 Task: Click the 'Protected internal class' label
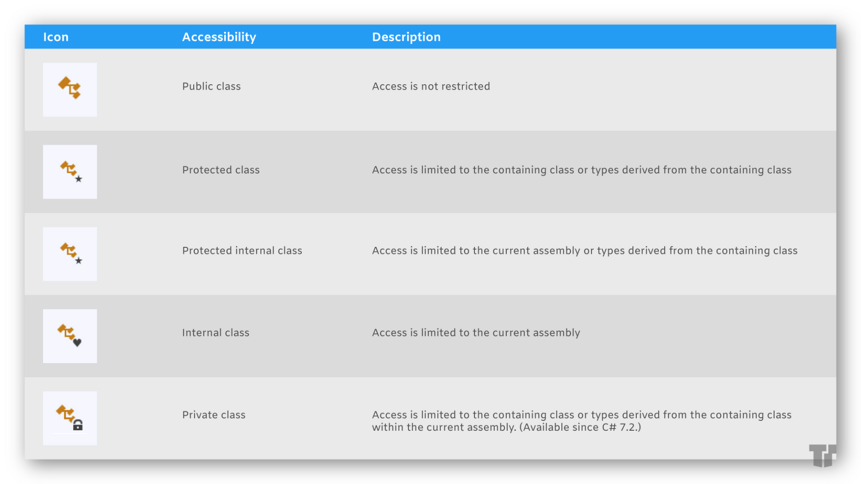[x=242, y=251]
